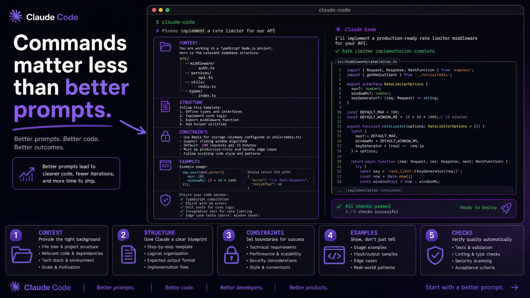This screenshot has height=298, width=530.
Task: Click the app.use(rateLimiter example code block
Action: pos(211,178)
